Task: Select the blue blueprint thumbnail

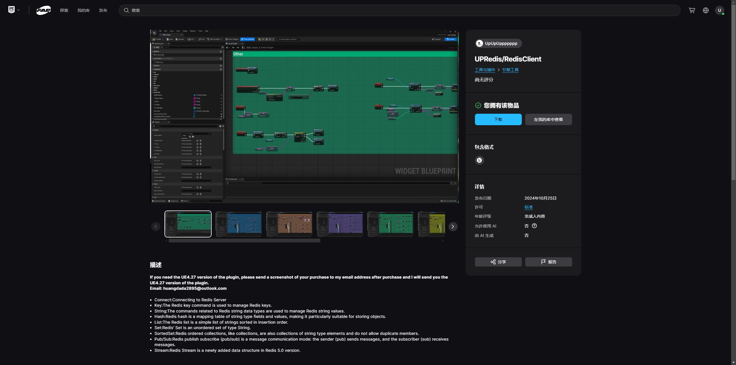Action: [239, 224]
